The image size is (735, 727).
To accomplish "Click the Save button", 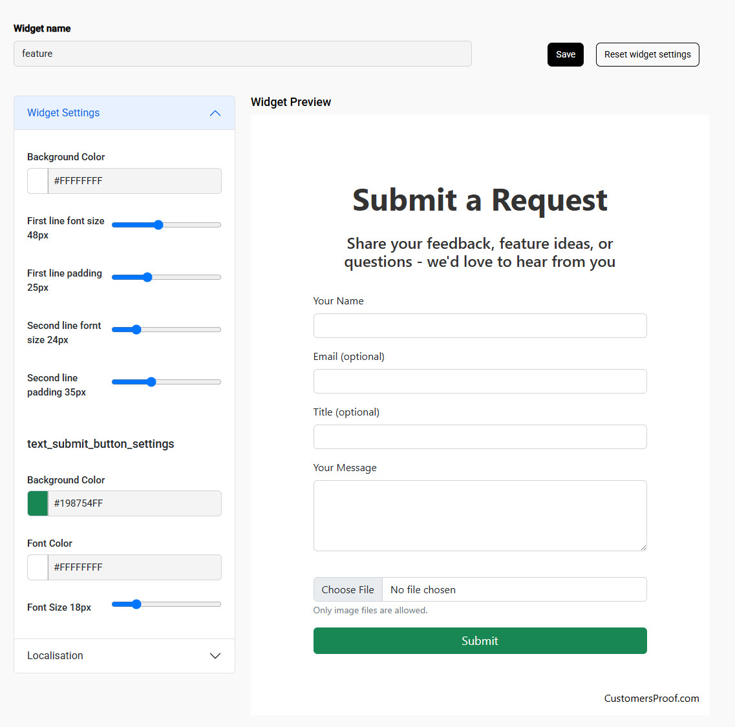I will [565, 54].
